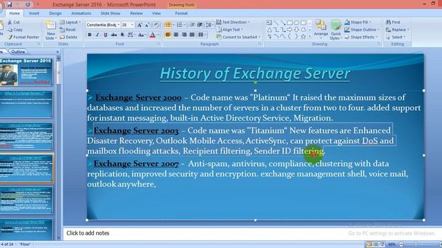
Task: Zoom out with the minus button
Action: point(401,245)
